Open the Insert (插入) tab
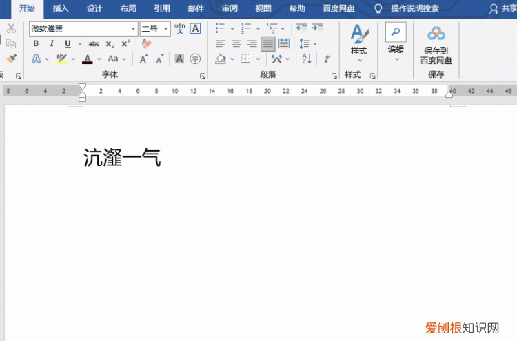The image size is (517, 341). click(61, 8)
